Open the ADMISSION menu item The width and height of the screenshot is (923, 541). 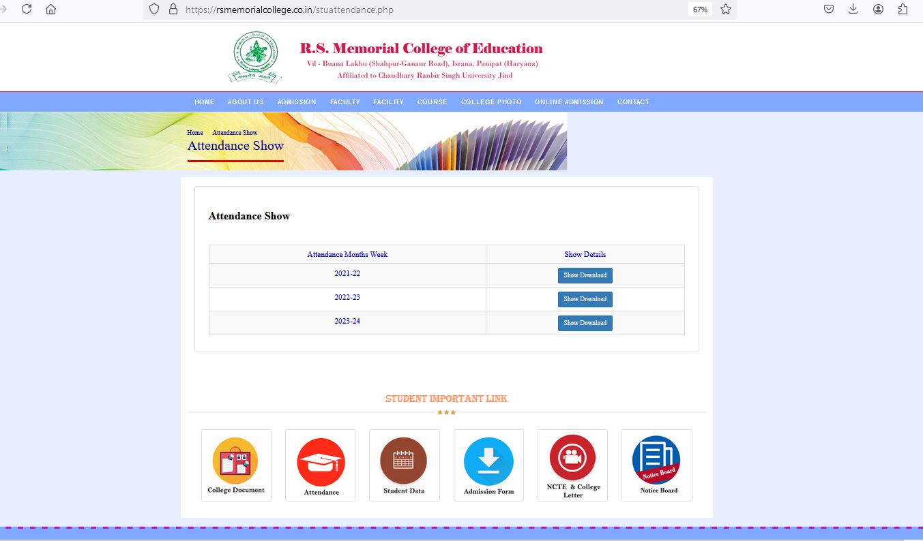[x=297, y=102]
